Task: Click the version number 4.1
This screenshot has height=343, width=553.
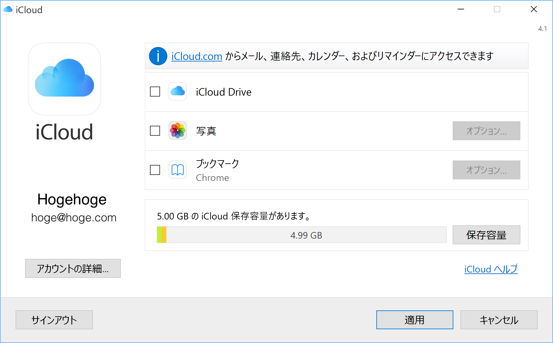Action: click(x=542, y=29)
